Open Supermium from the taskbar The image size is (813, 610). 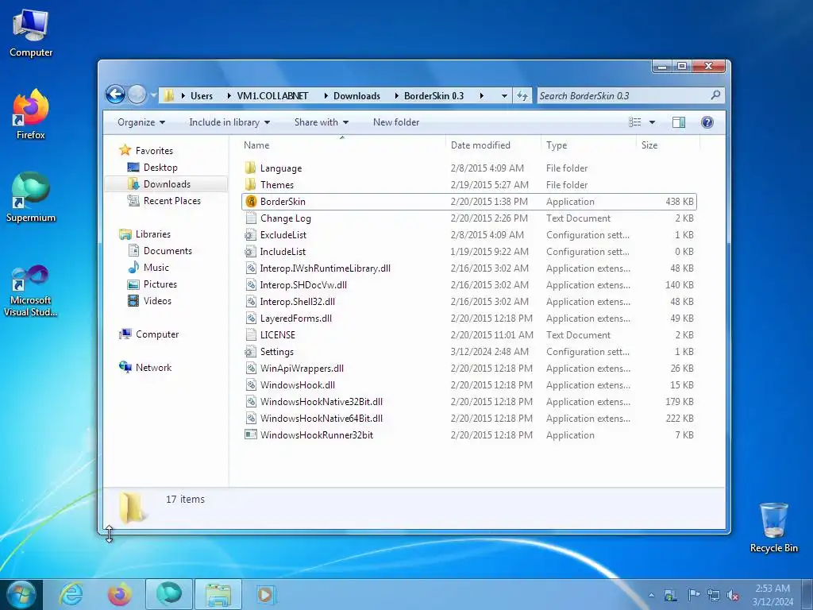click(169, 594)
